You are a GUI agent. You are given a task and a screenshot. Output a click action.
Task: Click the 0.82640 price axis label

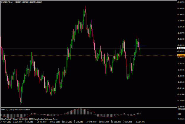tap(181, 82)
